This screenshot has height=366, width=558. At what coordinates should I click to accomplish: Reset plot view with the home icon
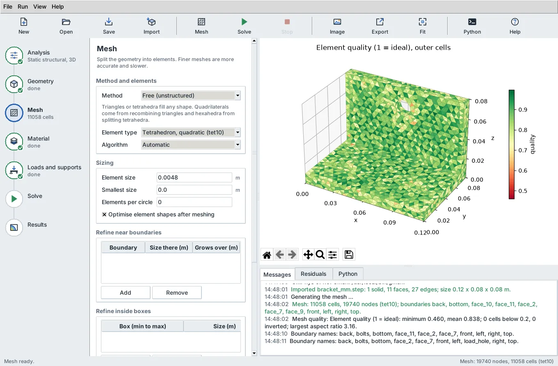tap(267, 255)
